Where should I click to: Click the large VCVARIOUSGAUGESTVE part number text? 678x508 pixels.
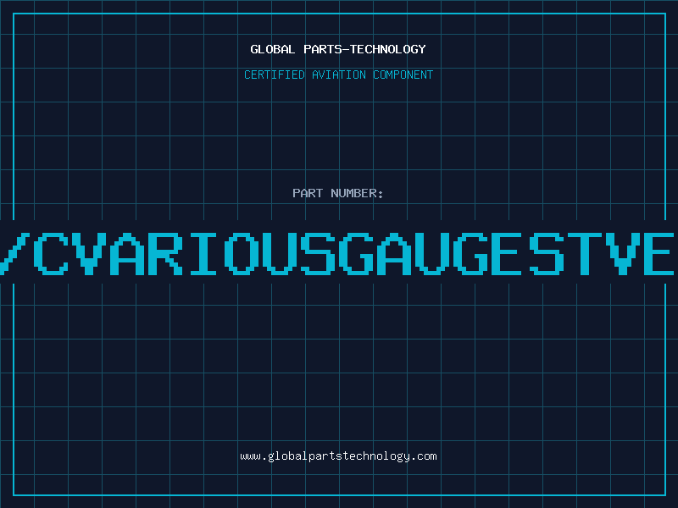[x=337, y=254]
